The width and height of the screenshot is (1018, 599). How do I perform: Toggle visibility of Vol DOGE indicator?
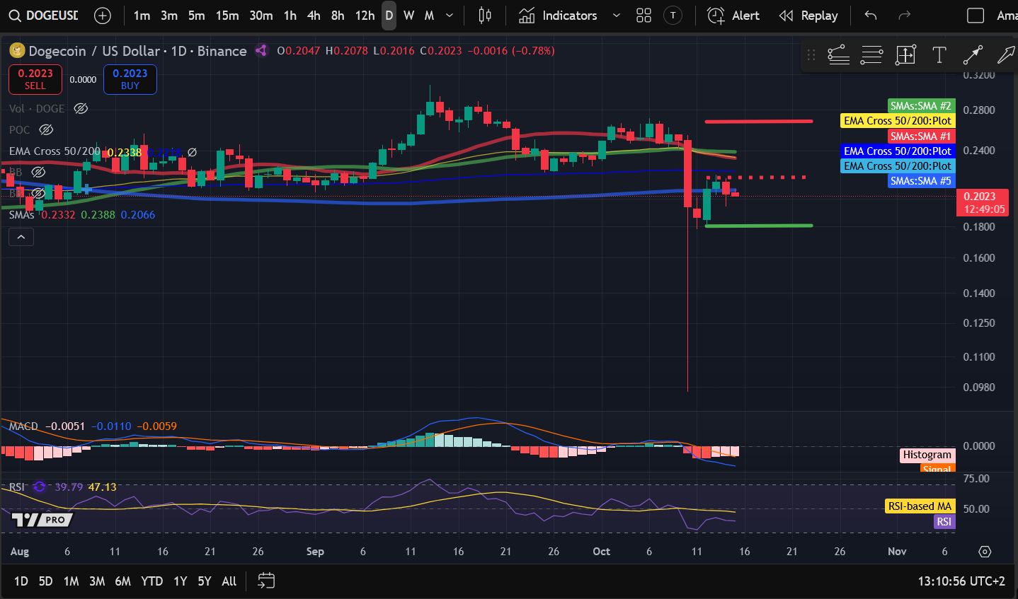tap(81, 108)
